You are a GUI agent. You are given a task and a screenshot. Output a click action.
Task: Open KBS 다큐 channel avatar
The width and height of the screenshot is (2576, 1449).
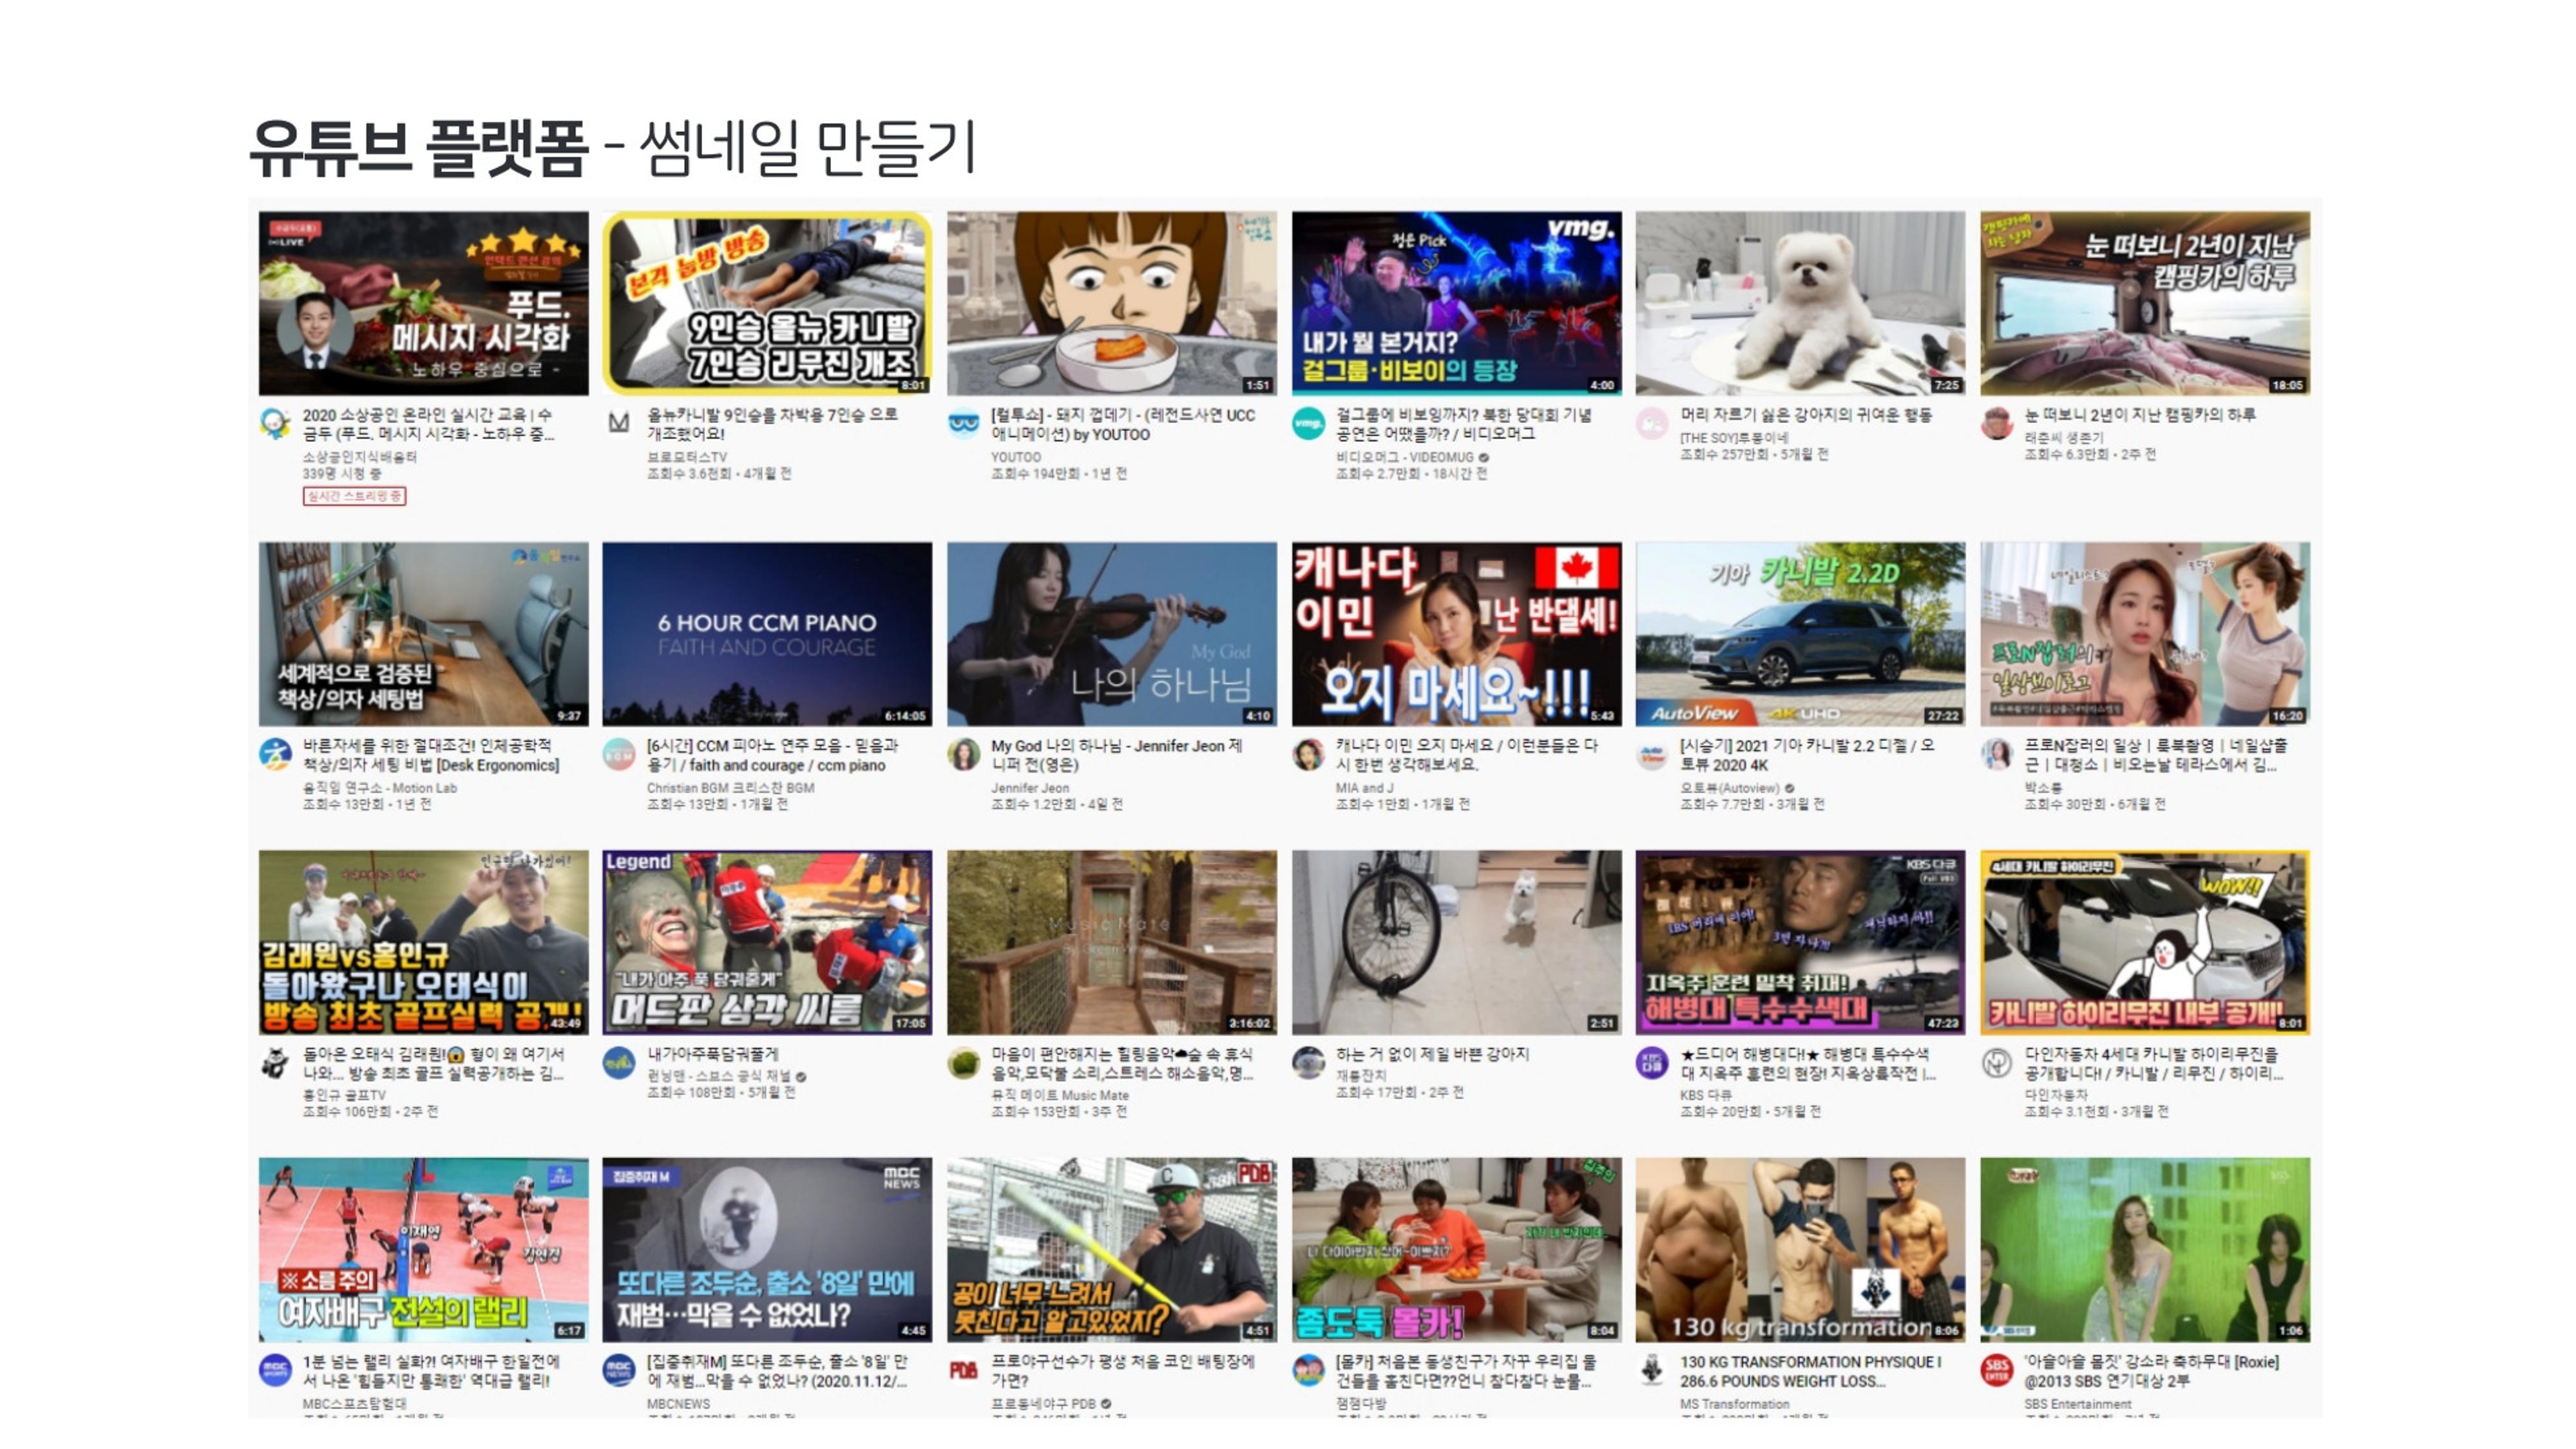click(x=1652, y=1062)
